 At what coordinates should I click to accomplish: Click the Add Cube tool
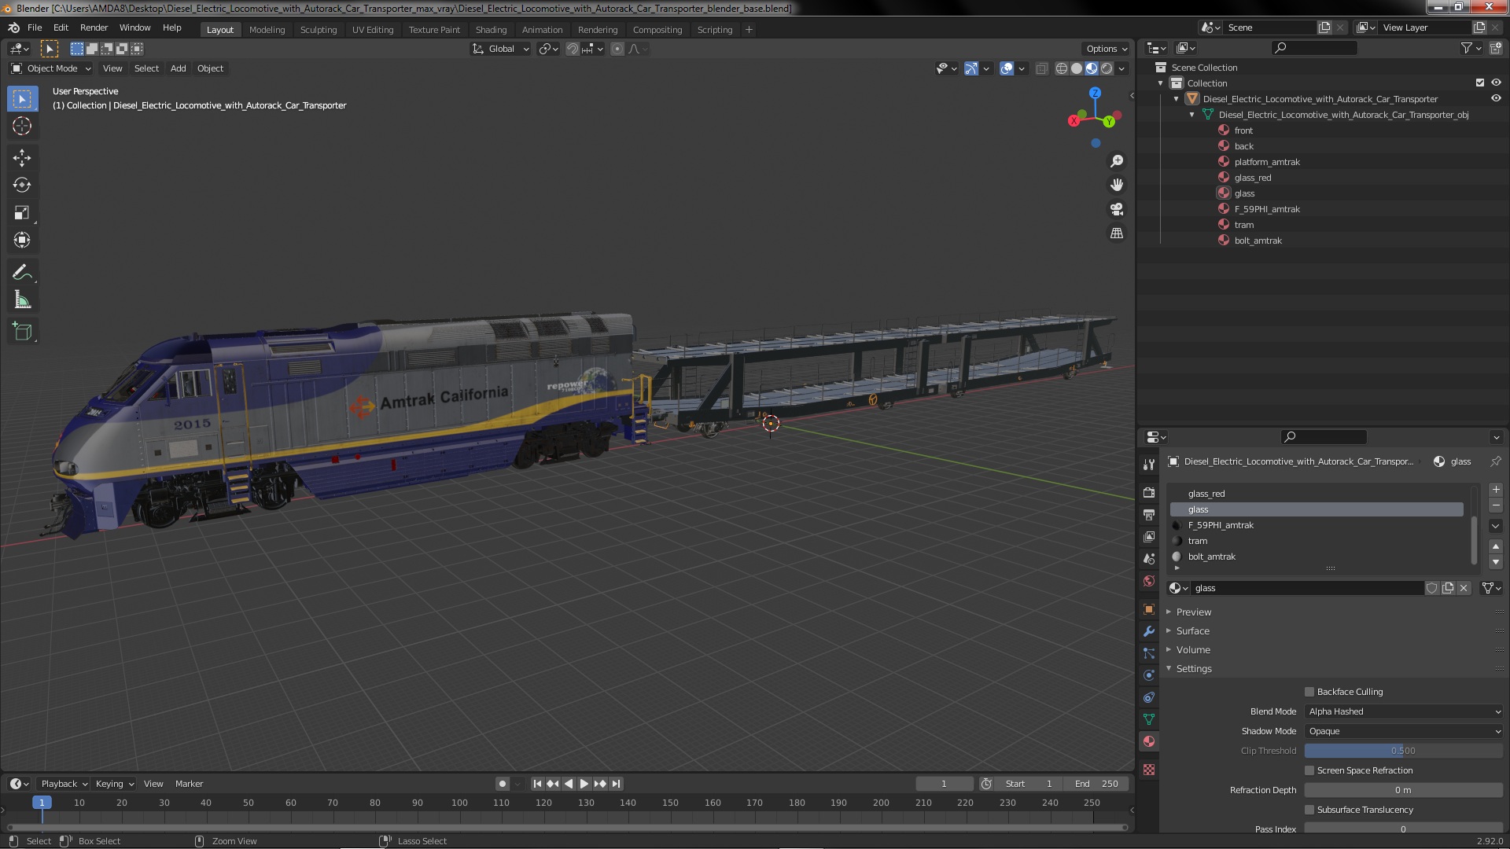[x=22, y=332]
